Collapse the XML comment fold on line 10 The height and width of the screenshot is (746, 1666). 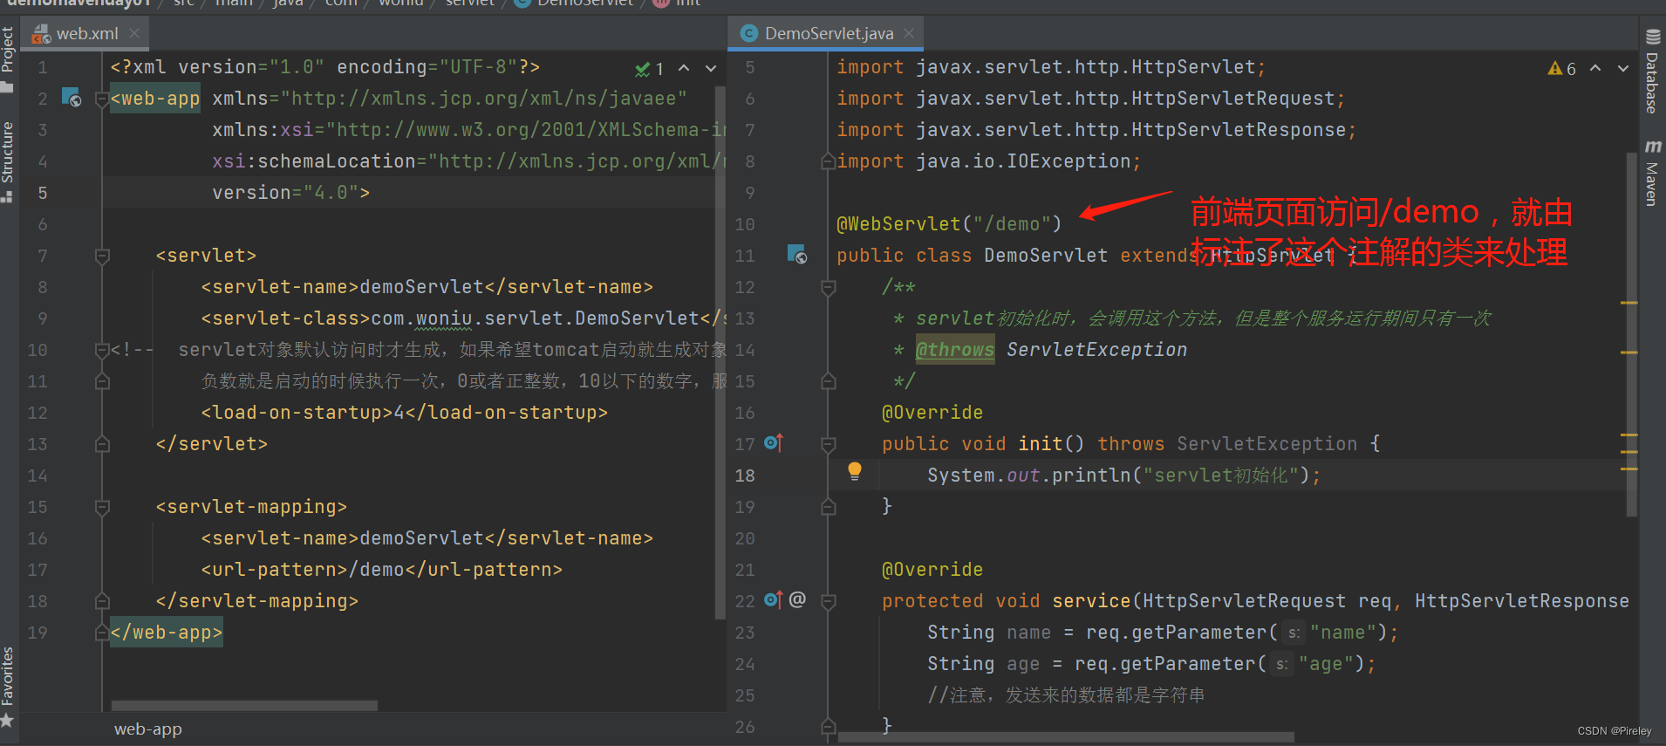[102, 350]
